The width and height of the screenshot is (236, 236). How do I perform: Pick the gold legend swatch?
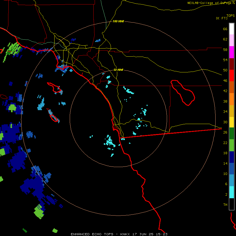[x=232, y=111]
